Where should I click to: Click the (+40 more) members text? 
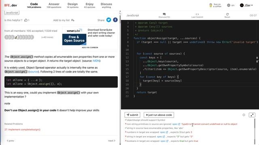coord(47,37)
